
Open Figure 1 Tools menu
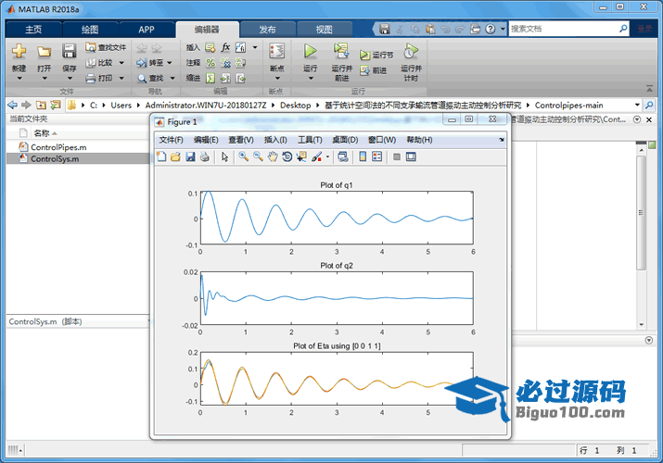(310, 140)
